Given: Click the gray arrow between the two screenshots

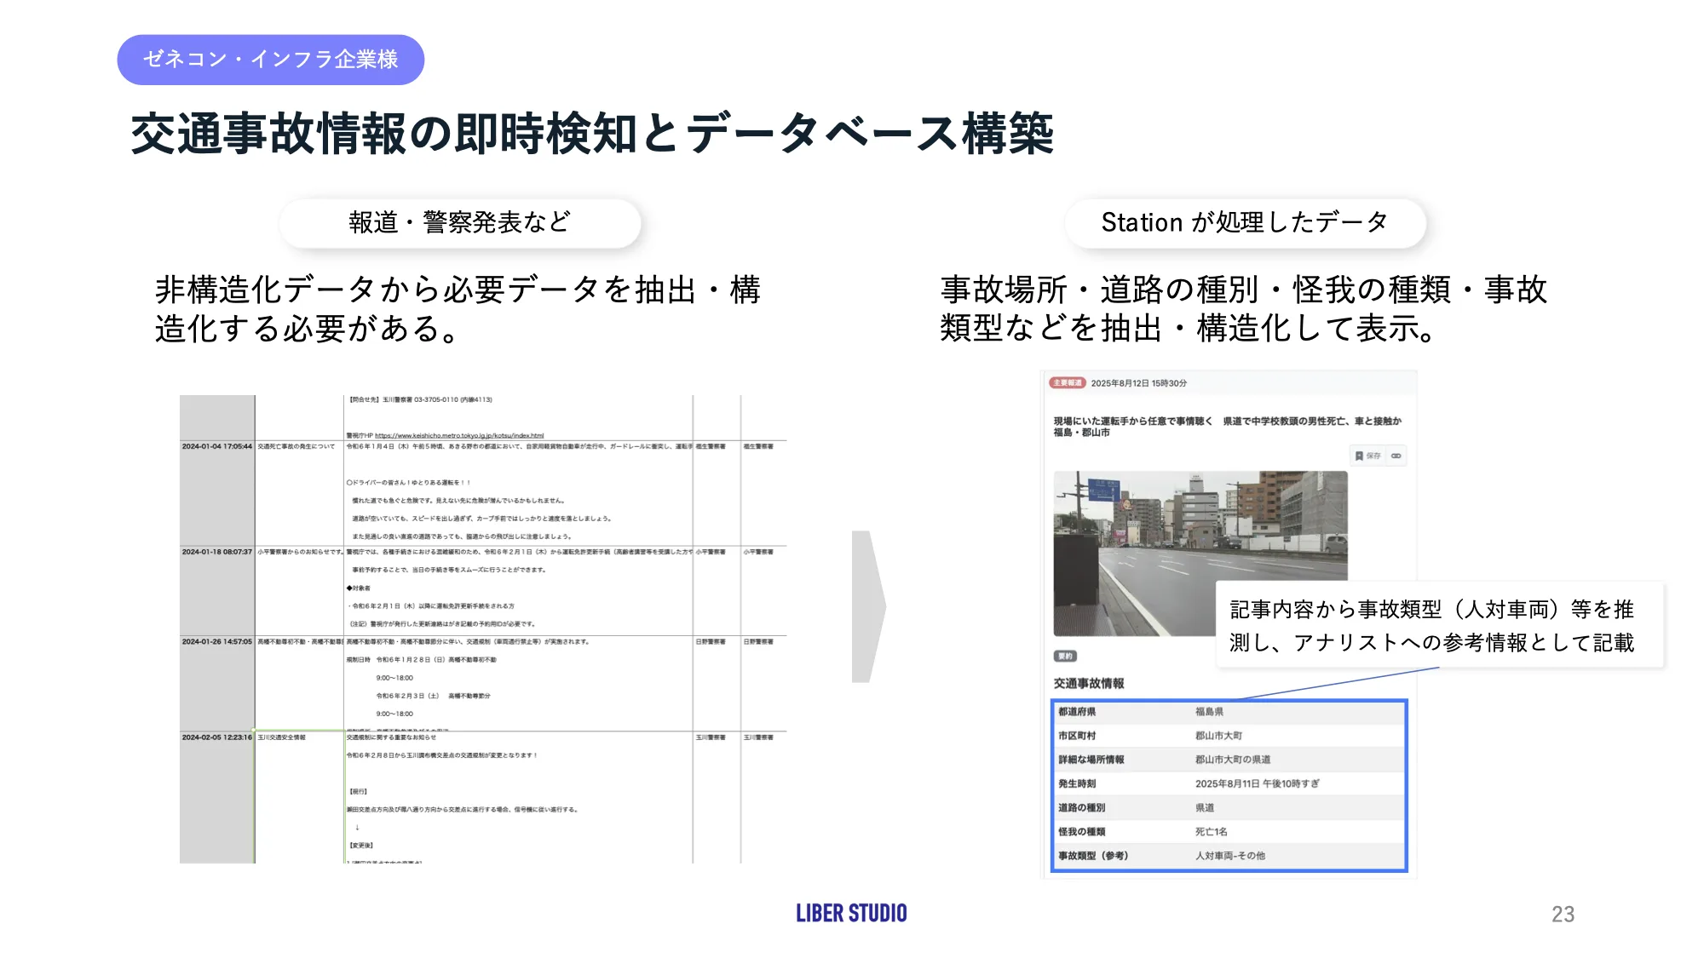Looking at the screenshot, I should click(x=866, y=605).
